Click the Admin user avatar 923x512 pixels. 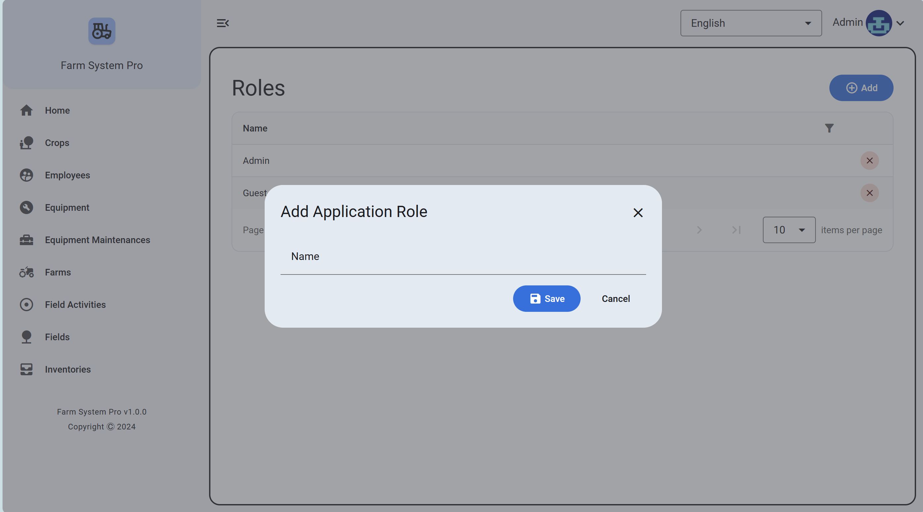[x=879, y=23]
